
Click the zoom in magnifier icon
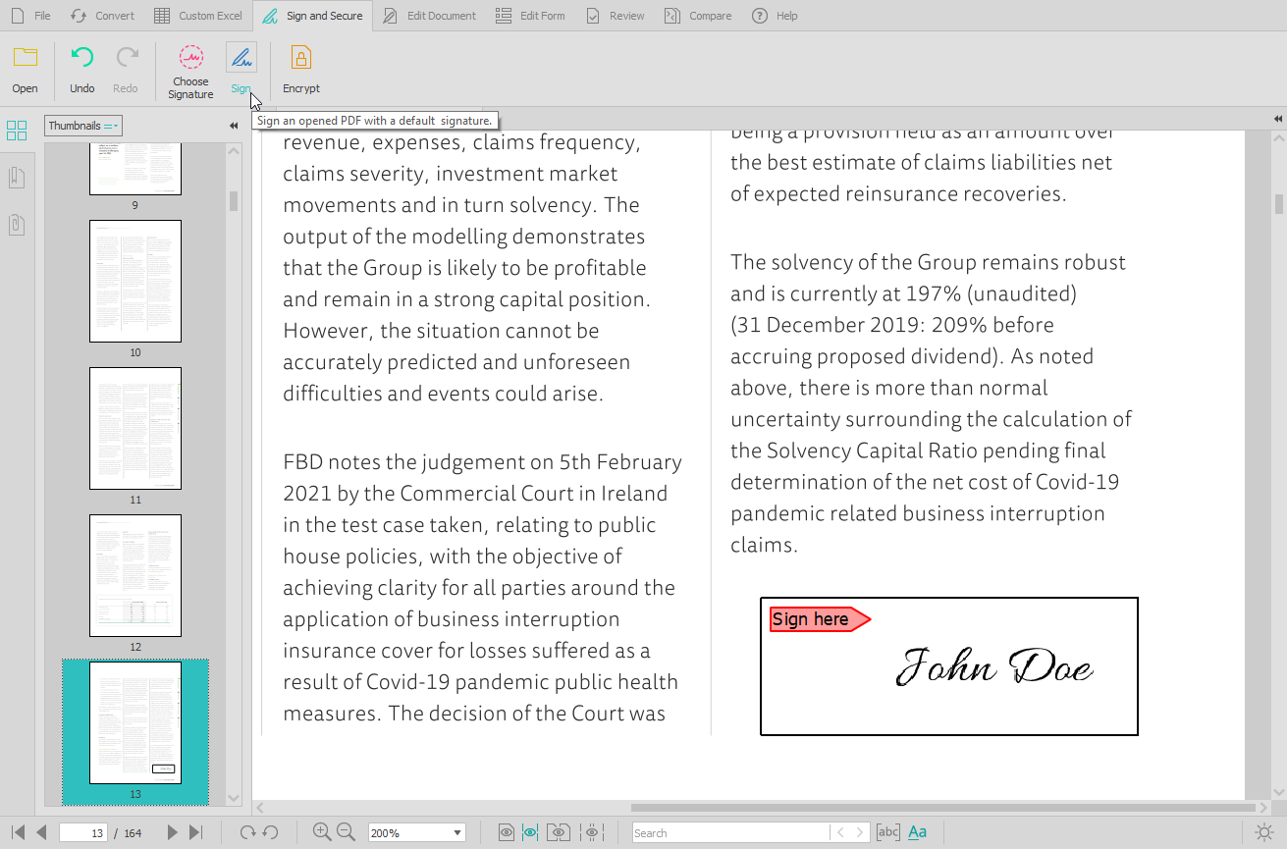[320, 831]
